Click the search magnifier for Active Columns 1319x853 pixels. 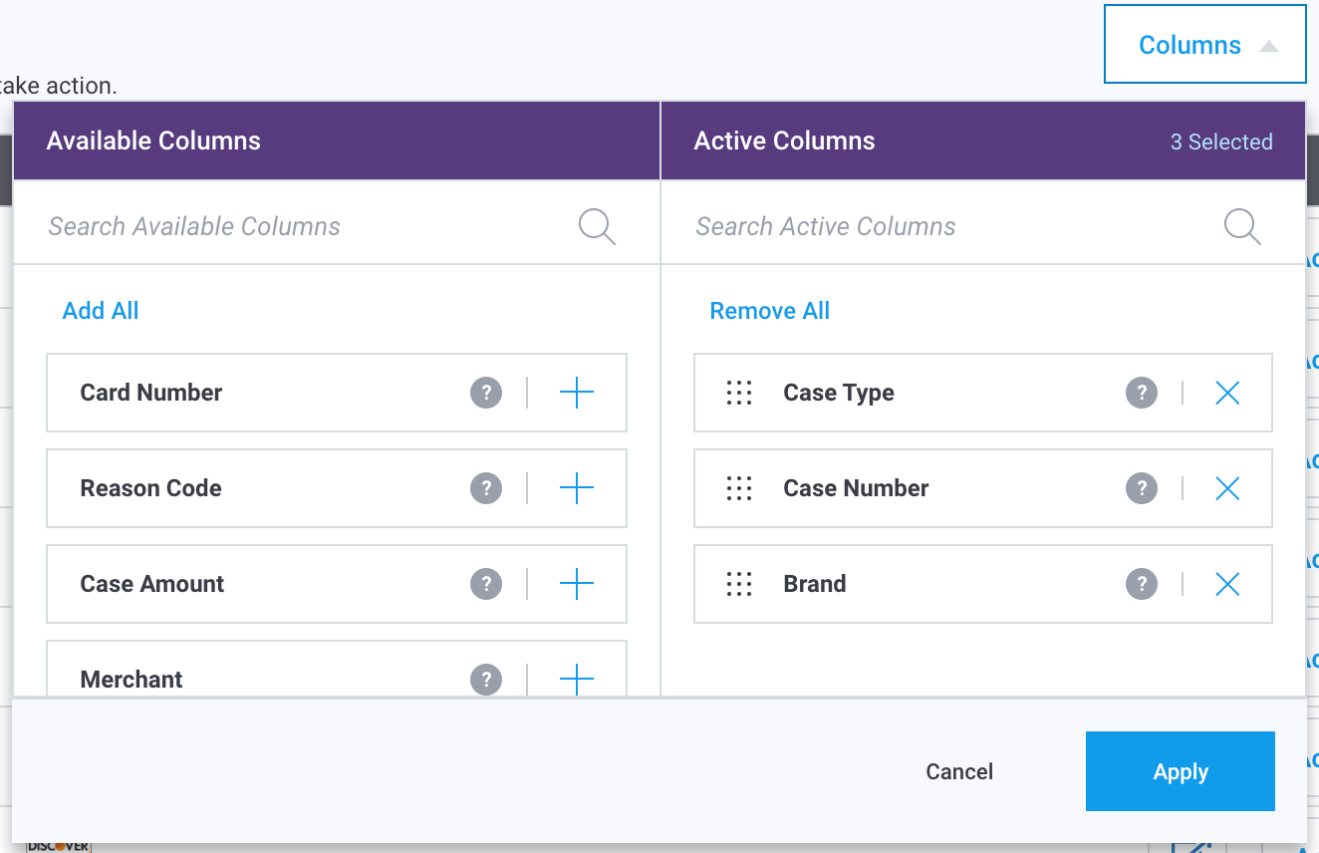tap(1242, 226)
